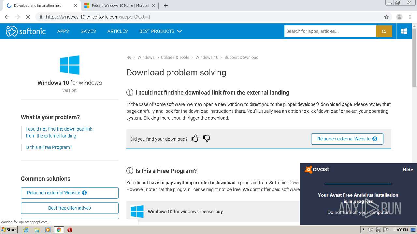Expand the BEST PRODUCTS dropdown

click(x=161, y=31)
